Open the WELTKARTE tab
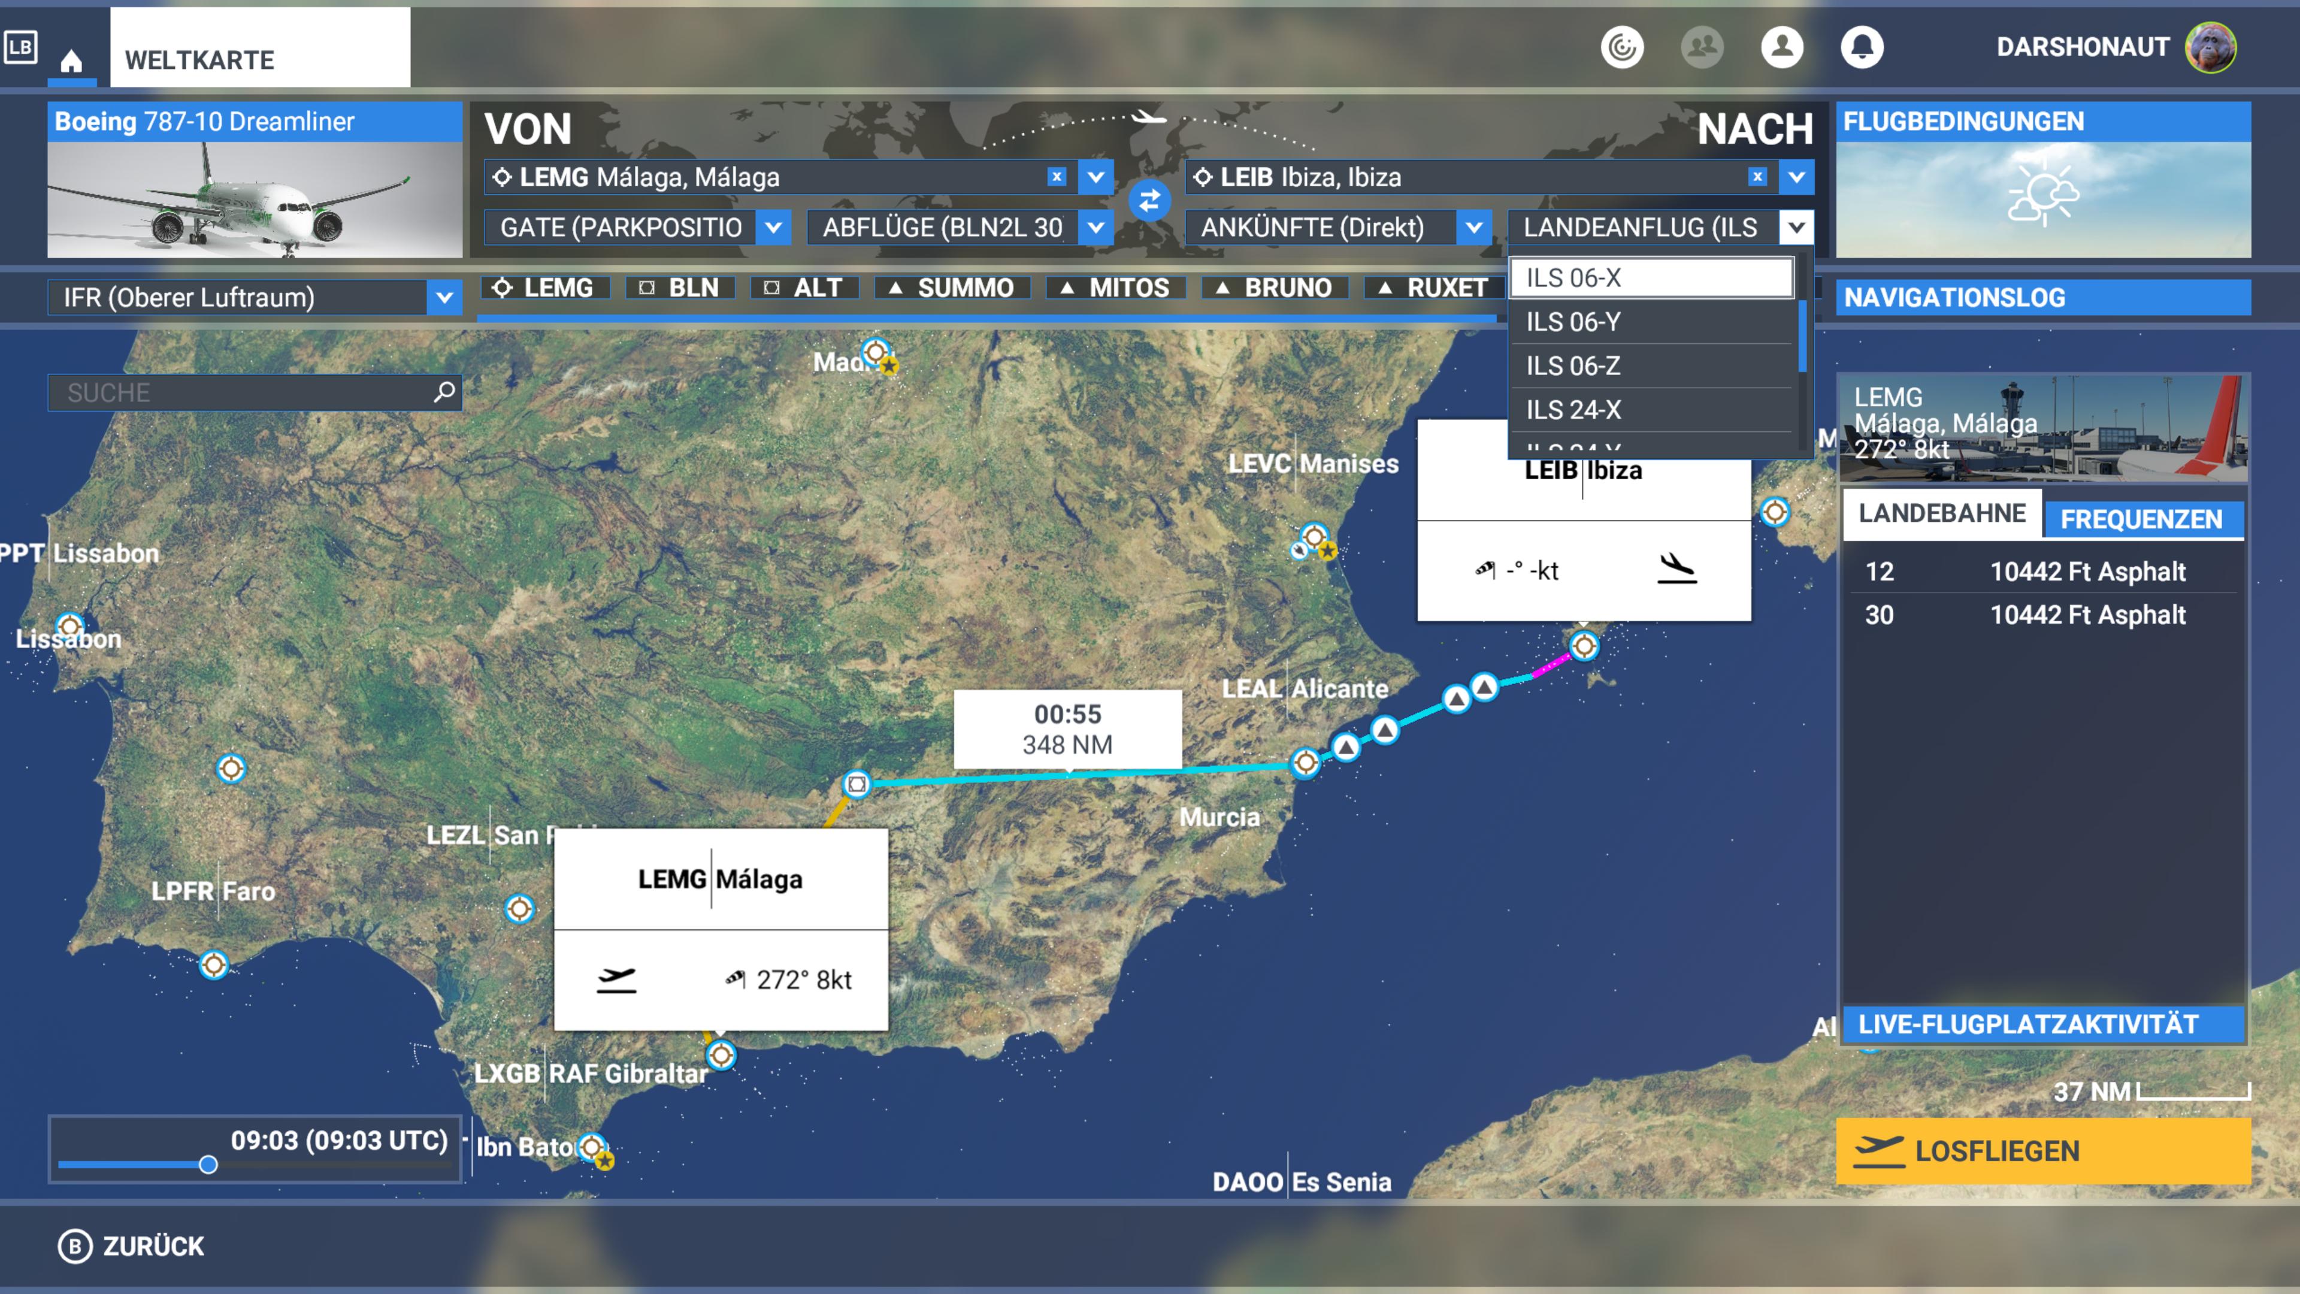 260,47
